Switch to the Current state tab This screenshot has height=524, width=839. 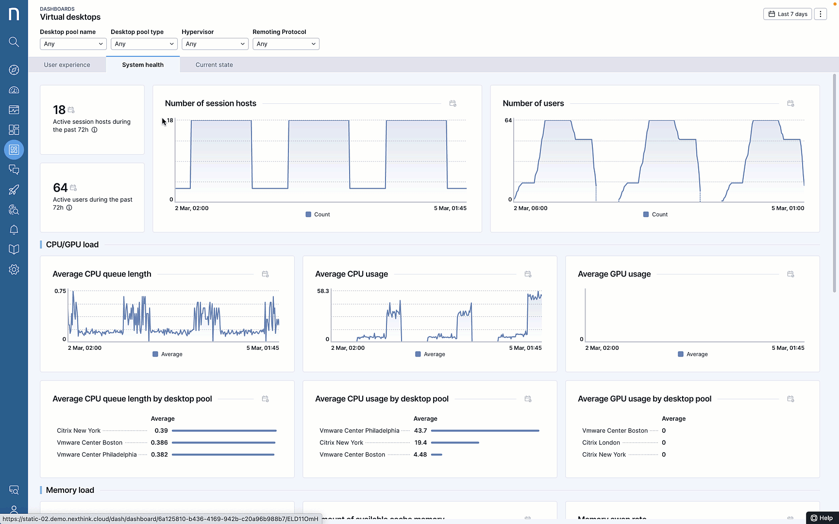click(x=214, y=65)
